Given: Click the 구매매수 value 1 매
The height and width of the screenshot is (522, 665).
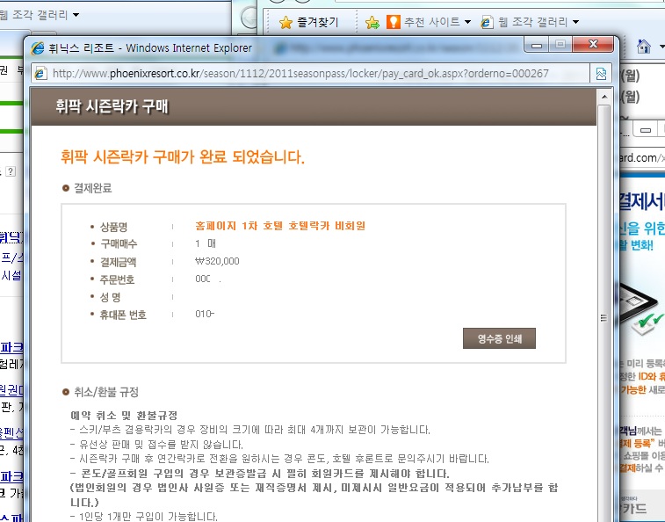Looking at the screenshot, I should (206, 243).
